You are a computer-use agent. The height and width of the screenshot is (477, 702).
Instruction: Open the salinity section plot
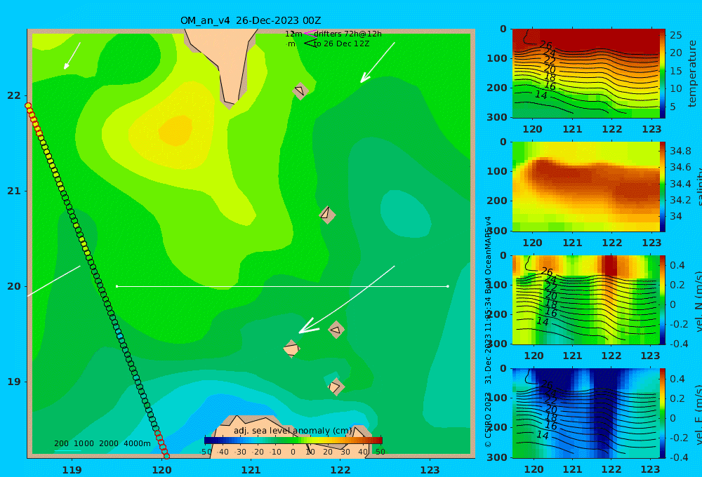(585, 187)
